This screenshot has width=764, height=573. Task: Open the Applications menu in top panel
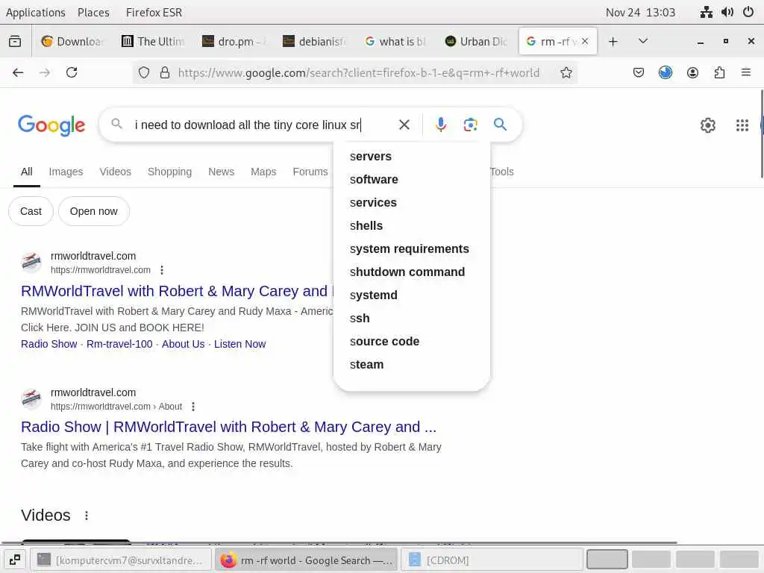tap(36, 12)
